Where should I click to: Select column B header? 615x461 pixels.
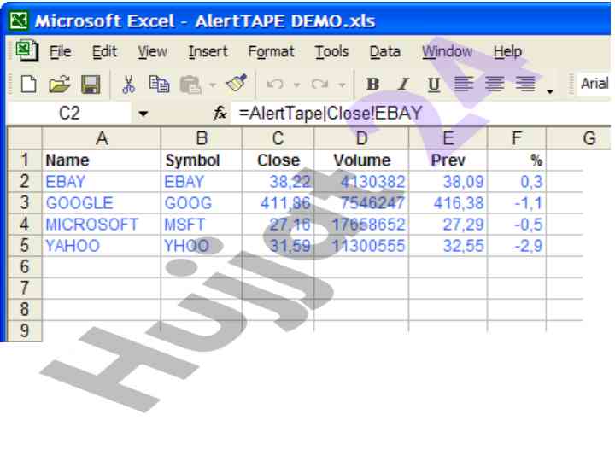(202, 138)
